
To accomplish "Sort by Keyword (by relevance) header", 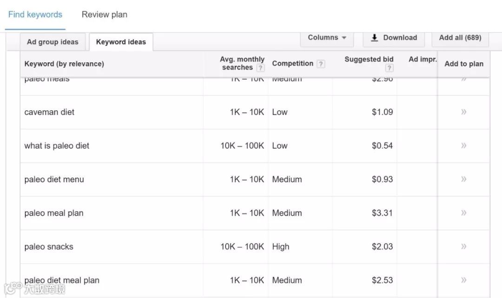I will click(x=64, y=64).
